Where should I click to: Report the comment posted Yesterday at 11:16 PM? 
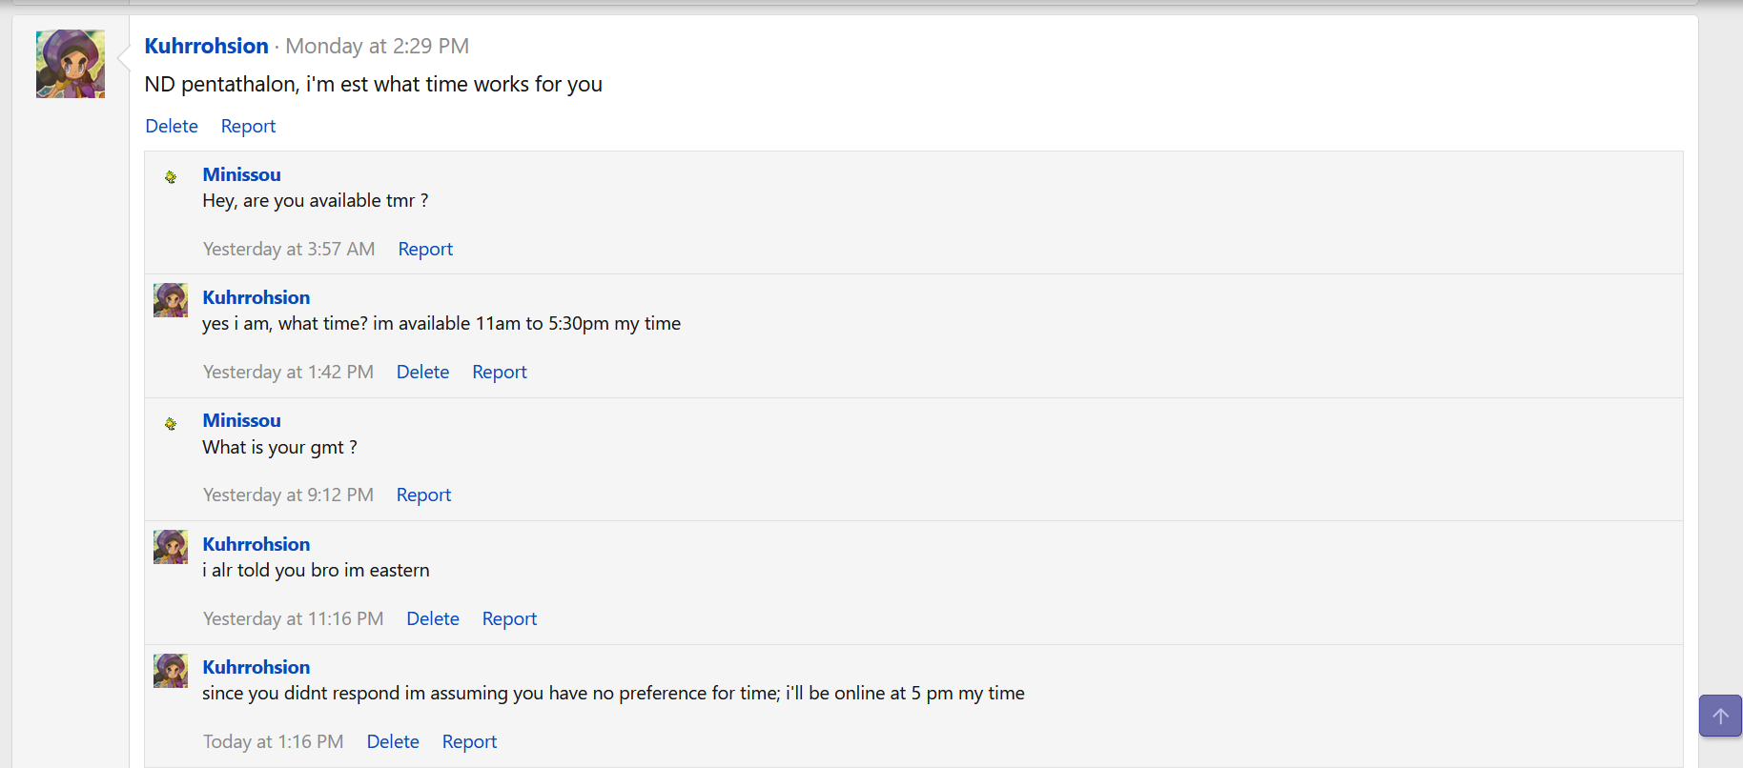tap(509, 618)
